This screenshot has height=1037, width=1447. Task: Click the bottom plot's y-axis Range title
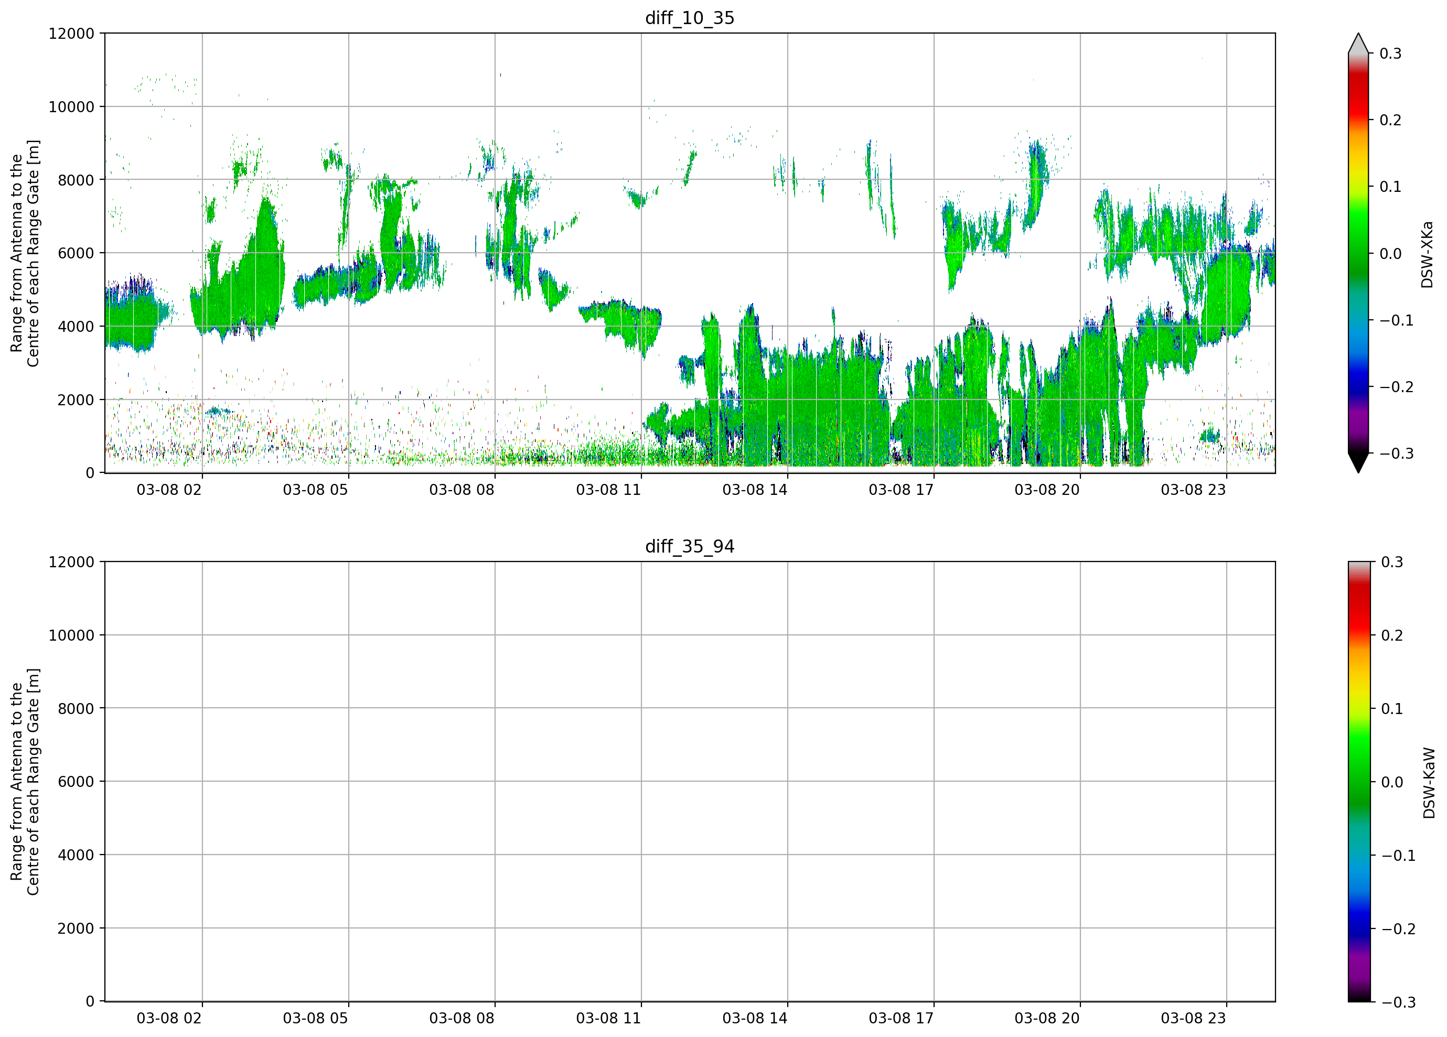25,781
